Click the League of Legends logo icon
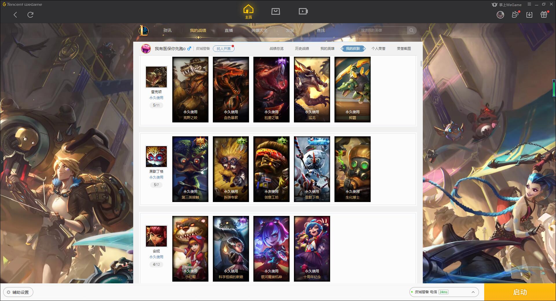556x301 pixels. (144, 30)
